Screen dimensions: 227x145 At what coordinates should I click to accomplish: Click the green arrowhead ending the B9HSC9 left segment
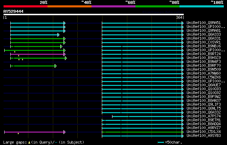pyautogui.click(x=66, y=58)
